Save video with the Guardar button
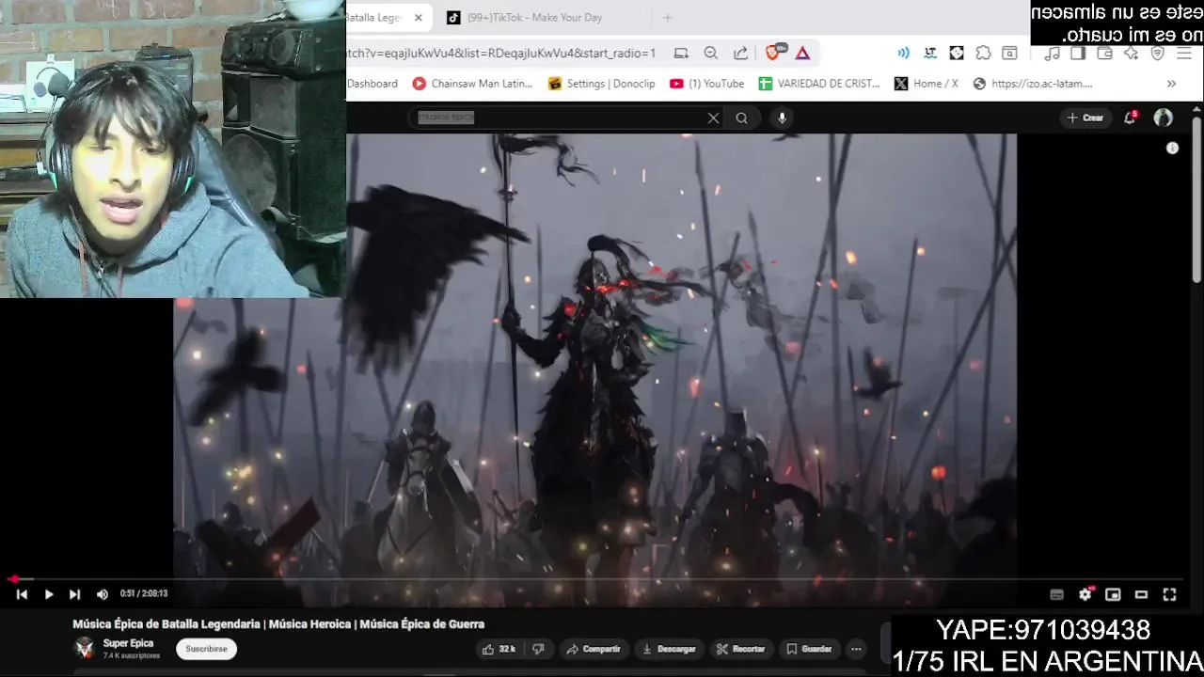Screen dimensions: 1204x677 tap(809, 649)
